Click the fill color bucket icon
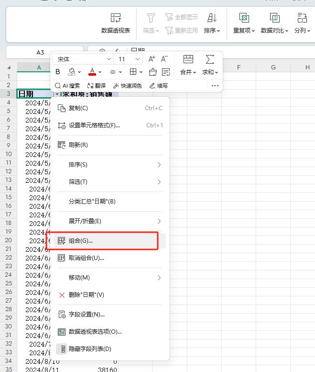This screenshot has height=372, width=315. click(72, 72)
